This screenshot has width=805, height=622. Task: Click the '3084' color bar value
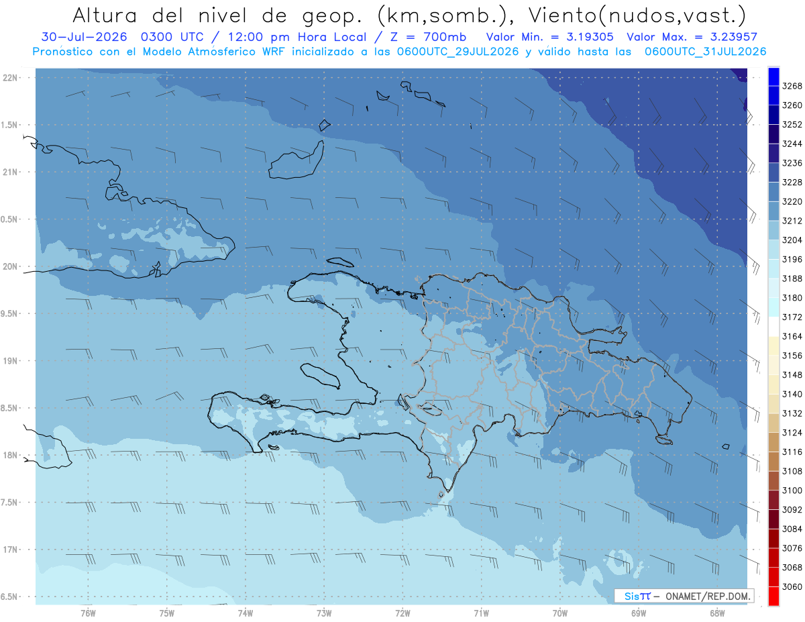click(792, 529)
